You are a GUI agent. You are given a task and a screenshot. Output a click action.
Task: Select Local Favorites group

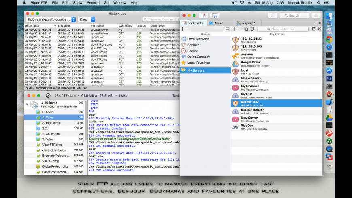[x=205, y=63]
